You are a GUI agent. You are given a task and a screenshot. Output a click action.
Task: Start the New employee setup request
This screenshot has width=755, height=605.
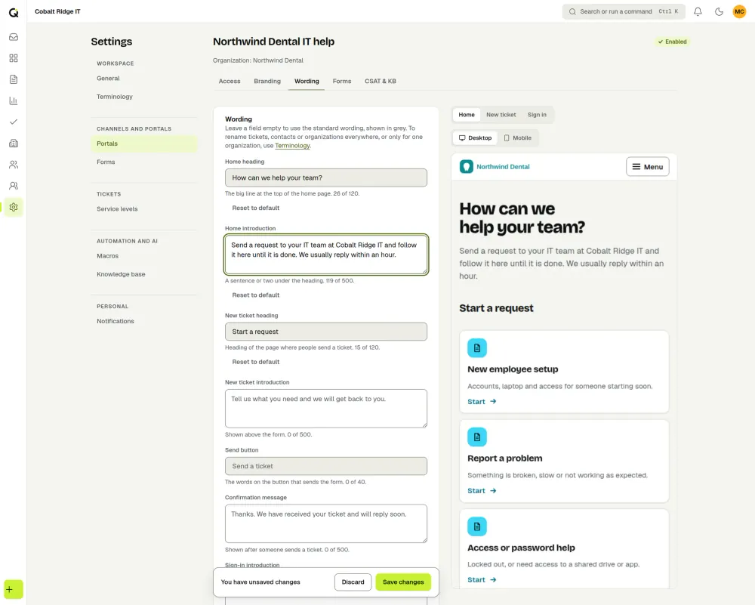pos(482,402)
